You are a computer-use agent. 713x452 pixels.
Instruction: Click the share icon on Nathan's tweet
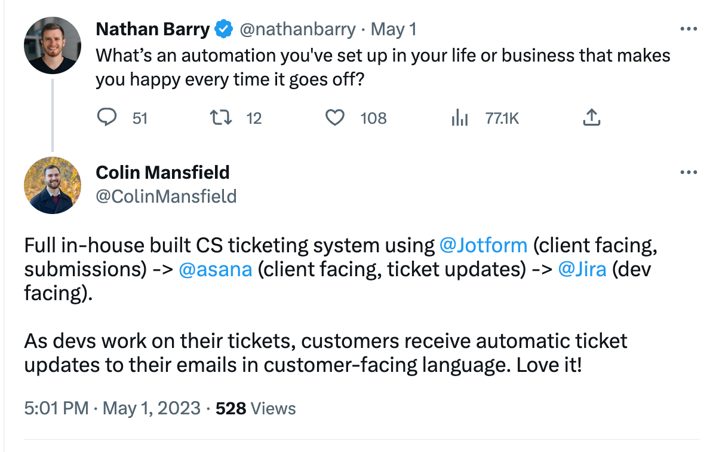click(591, 118)
